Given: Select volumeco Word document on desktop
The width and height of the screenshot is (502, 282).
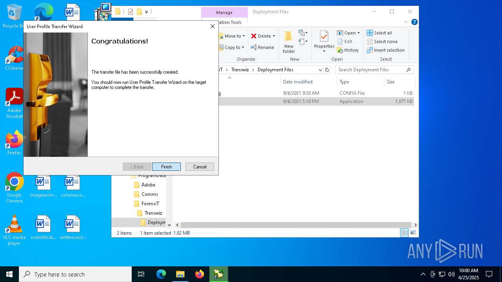Looking at the screenshot, I should pos(73,186).
